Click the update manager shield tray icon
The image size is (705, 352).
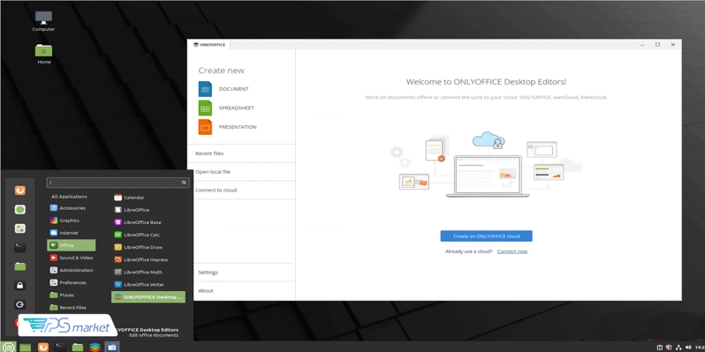click(x=669, y=348)
